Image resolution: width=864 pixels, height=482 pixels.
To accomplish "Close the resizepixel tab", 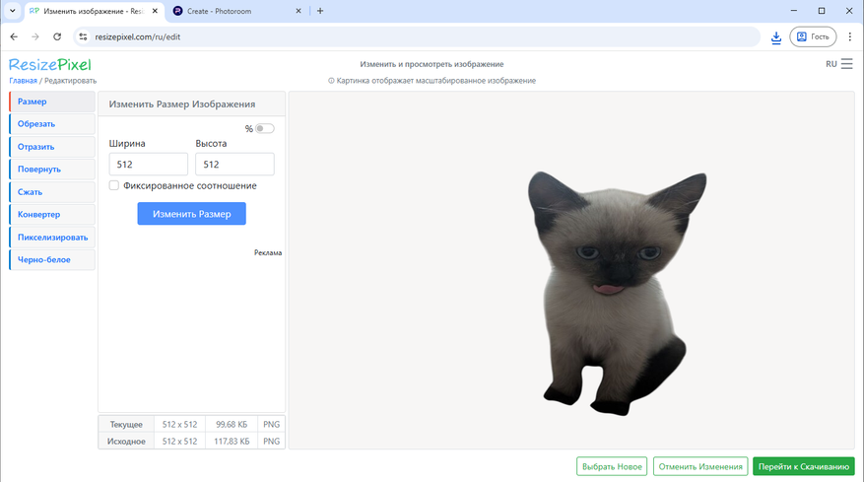I will (155, 11).
